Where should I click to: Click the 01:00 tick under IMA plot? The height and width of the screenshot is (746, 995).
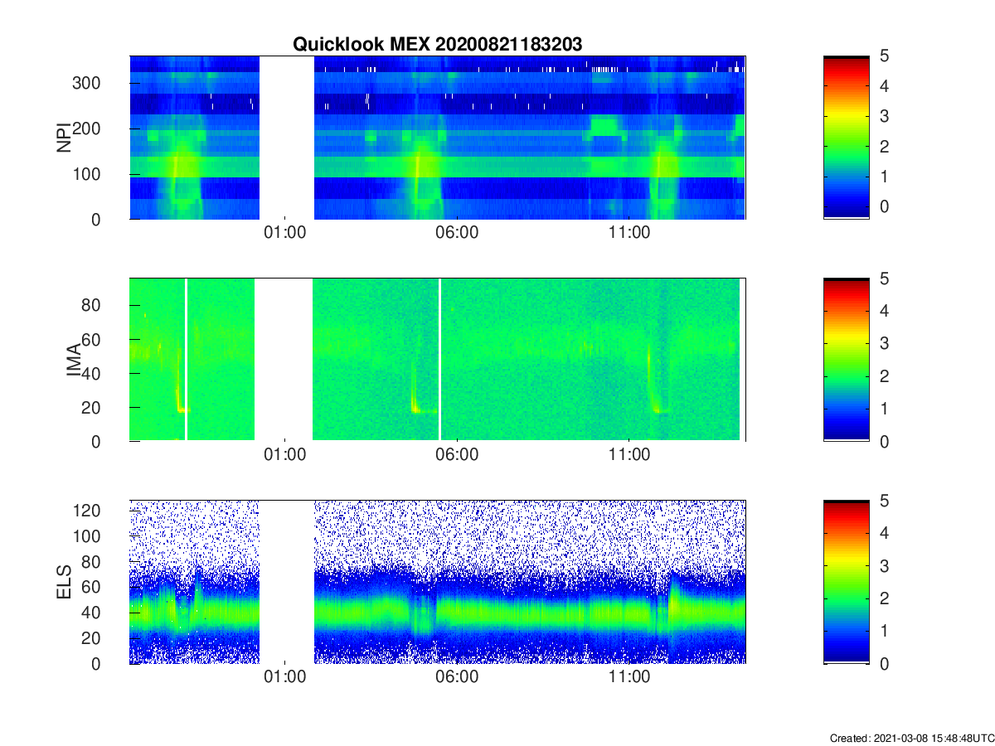[285, 455]
